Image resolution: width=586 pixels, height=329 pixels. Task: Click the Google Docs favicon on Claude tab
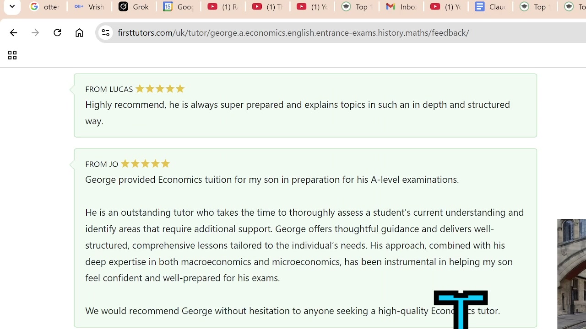click(x=479, y=7)
